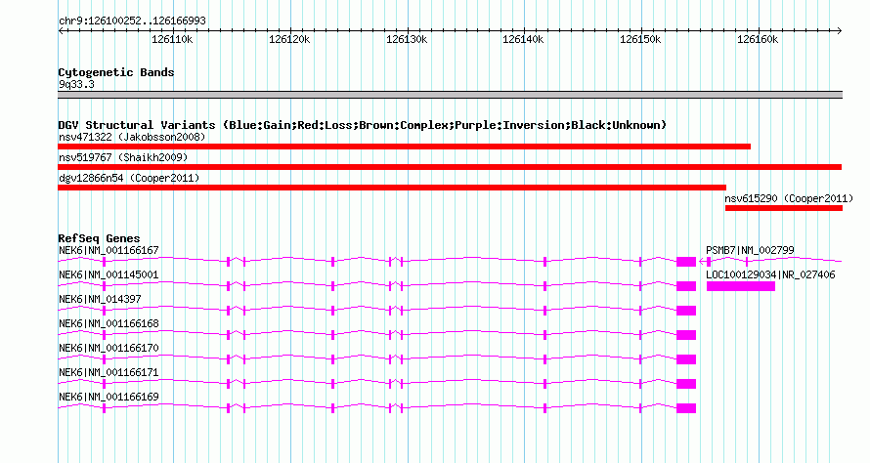This screenshot has width=870, height=463.
Task: Click the short red bar for nsv615290
Action: coord(784,208)
